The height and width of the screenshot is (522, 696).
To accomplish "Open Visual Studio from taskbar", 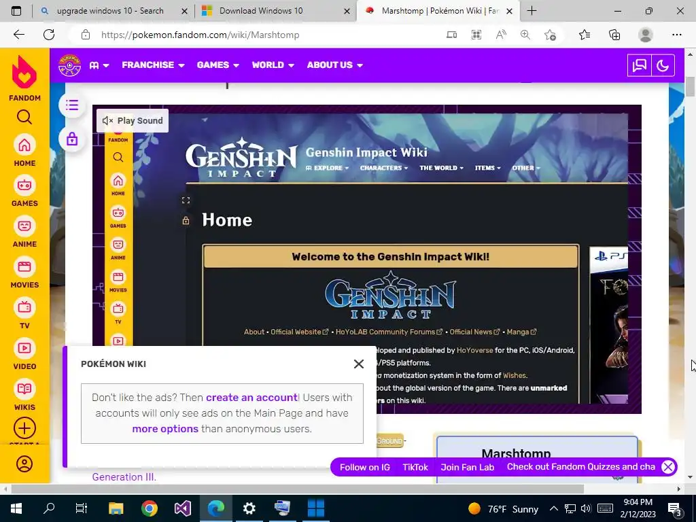I will 182,508.
